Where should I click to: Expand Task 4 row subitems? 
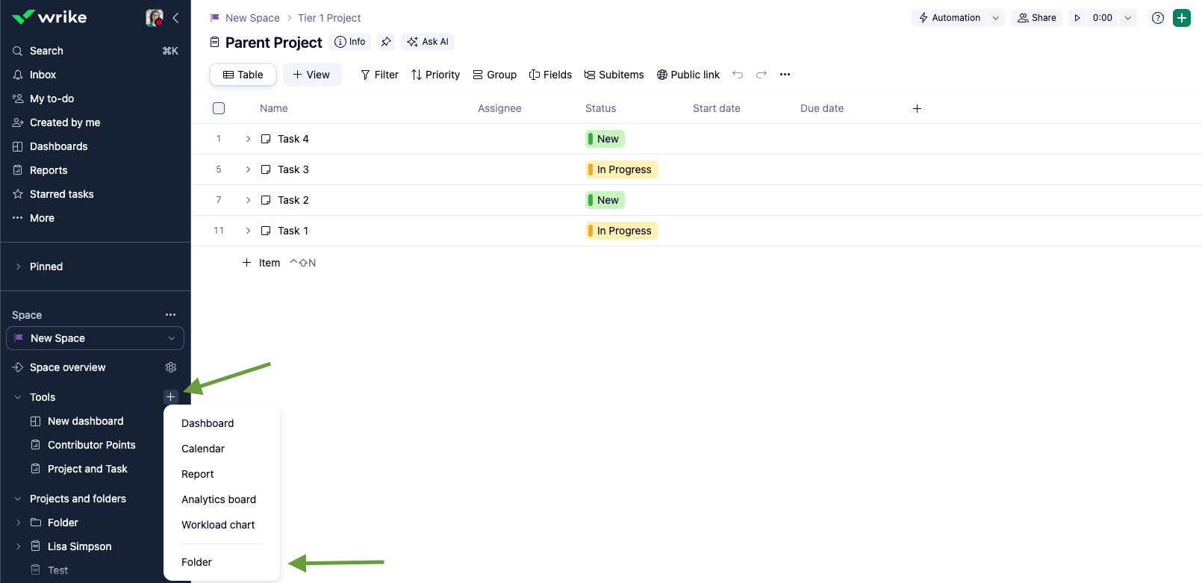point(249,139)
